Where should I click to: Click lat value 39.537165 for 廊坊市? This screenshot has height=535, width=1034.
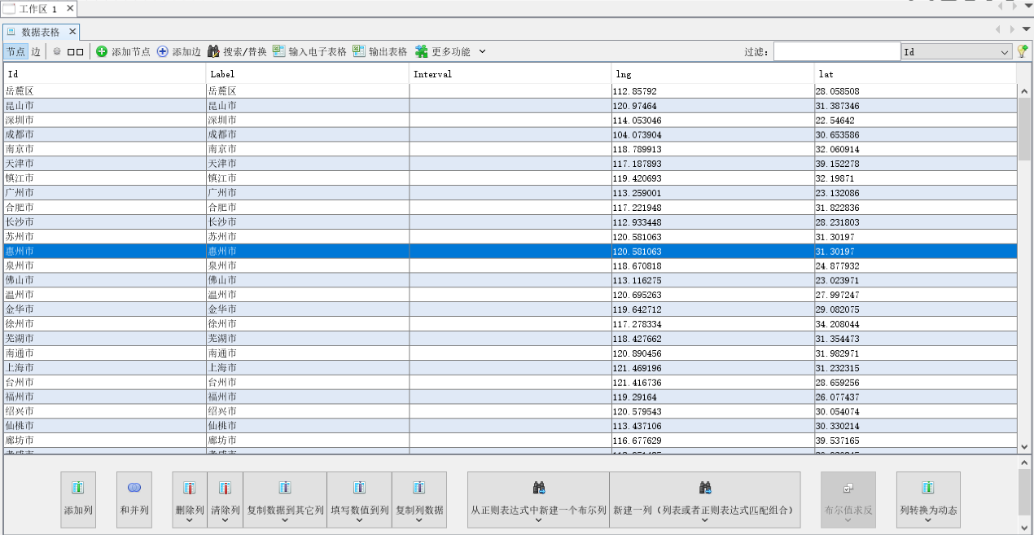pos(915,441)
